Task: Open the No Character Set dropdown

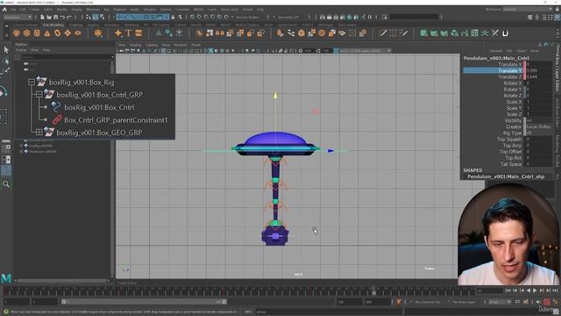Action: tap(429, 302)
